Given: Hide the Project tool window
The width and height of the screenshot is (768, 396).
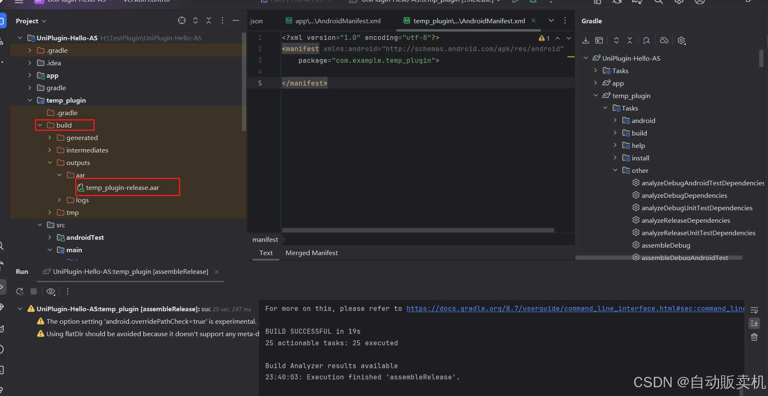Looking at the screenshot, I should tap(236, 20).
